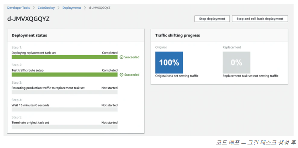This screenshot has width=298, height=148.
Task: Click the 'Step 2:' label
Action: coord(17,65)
